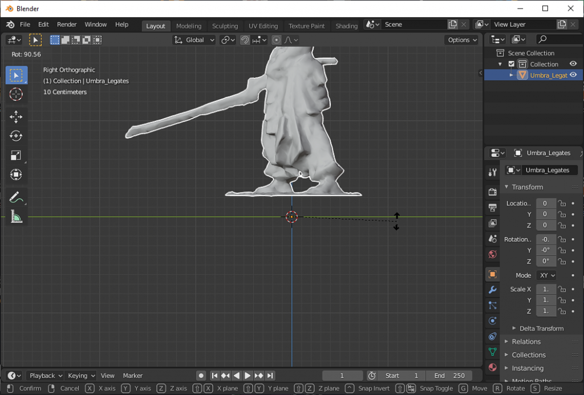This screenshot has width=584, height=395.
Task: Click the End frame field showing 250
Action: 450,375
